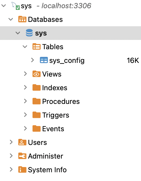Select the sys_config table name
141x181 pixels.
(x=67, y=61)
